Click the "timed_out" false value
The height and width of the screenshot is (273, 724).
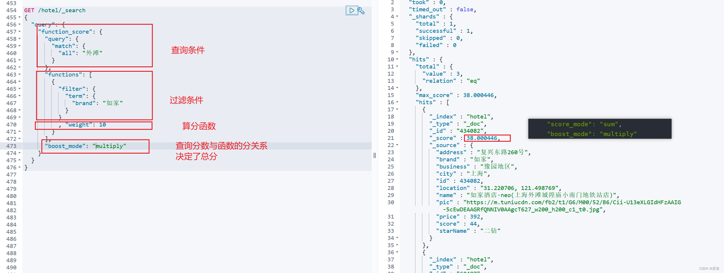click(x=465, y=10)
